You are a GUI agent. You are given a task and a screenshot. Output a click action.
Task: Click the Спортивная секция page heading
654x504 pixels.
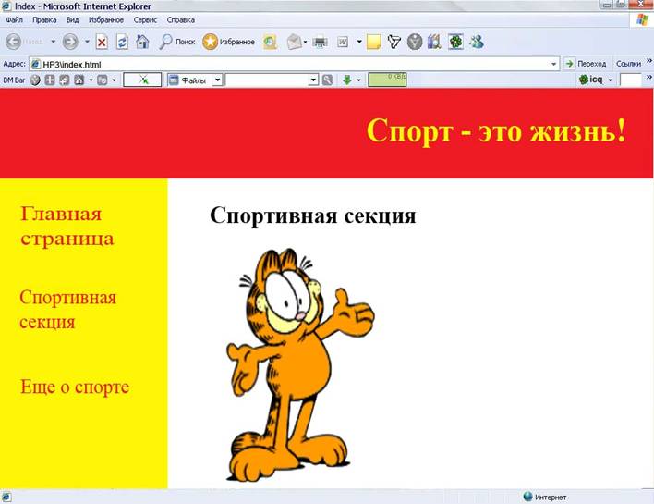tap(313, 216)
